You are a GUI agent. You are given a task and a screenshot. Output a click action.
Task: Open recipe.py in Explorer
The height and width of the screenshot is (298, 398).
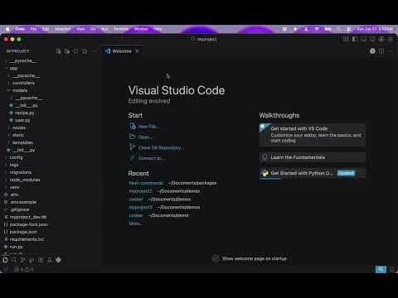[24, 113]
